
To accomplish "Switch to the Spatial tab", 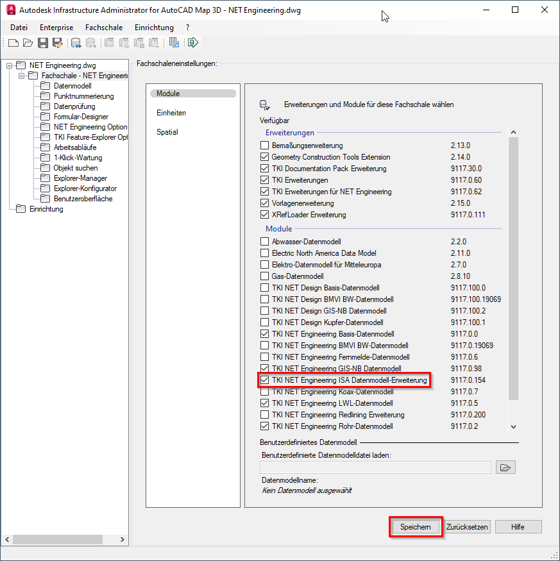I will tap(167, 132).
